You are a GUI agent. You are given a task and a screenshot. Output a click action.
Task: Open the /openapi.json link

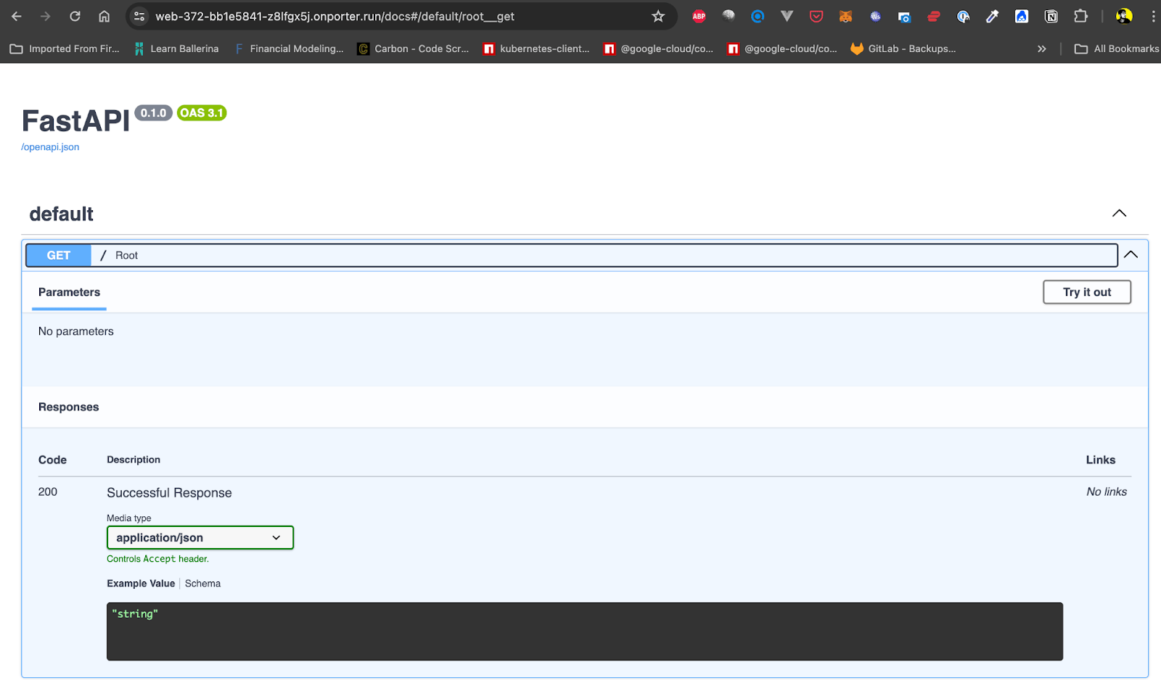point(50,147)
